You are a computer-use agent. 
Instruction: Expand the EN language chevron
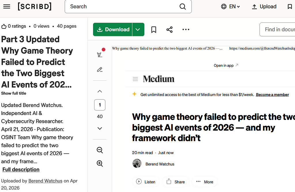(x=238, y=7)
